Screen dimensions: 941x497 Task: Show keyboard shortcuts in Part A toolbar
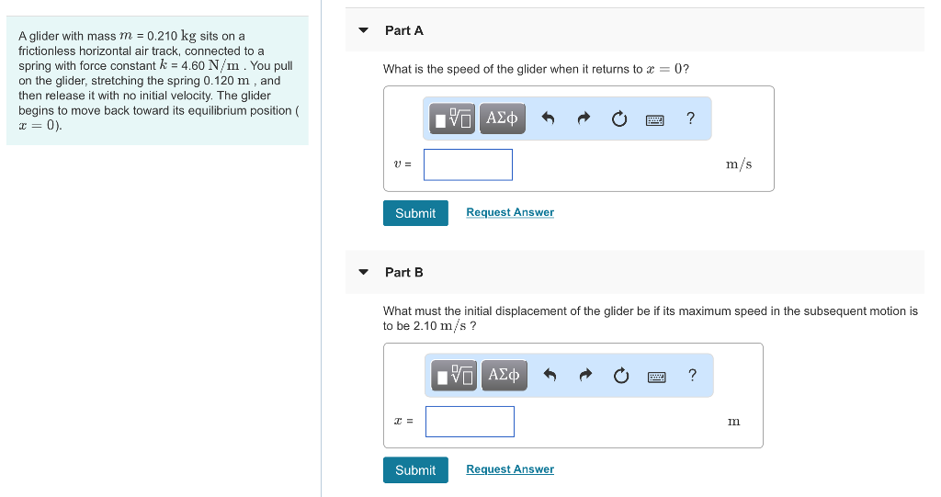pyautogui.click(x=655, y=119)
